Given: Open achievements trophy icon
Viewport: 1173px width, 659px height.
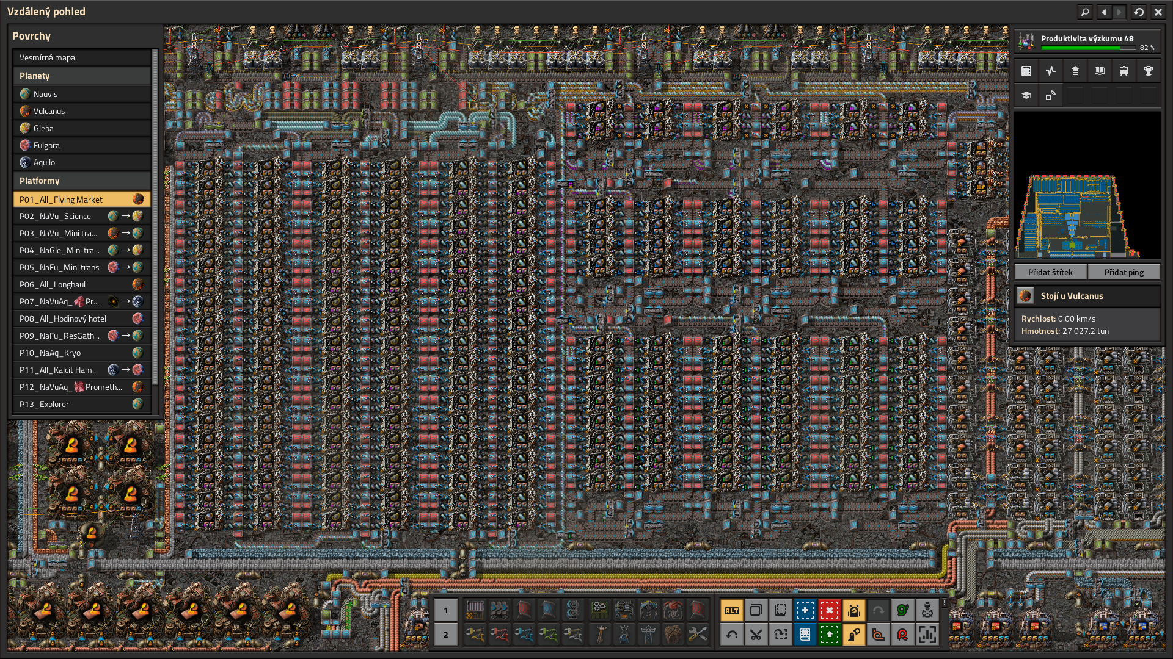Looking at the screenshot, I should 1148,71.
